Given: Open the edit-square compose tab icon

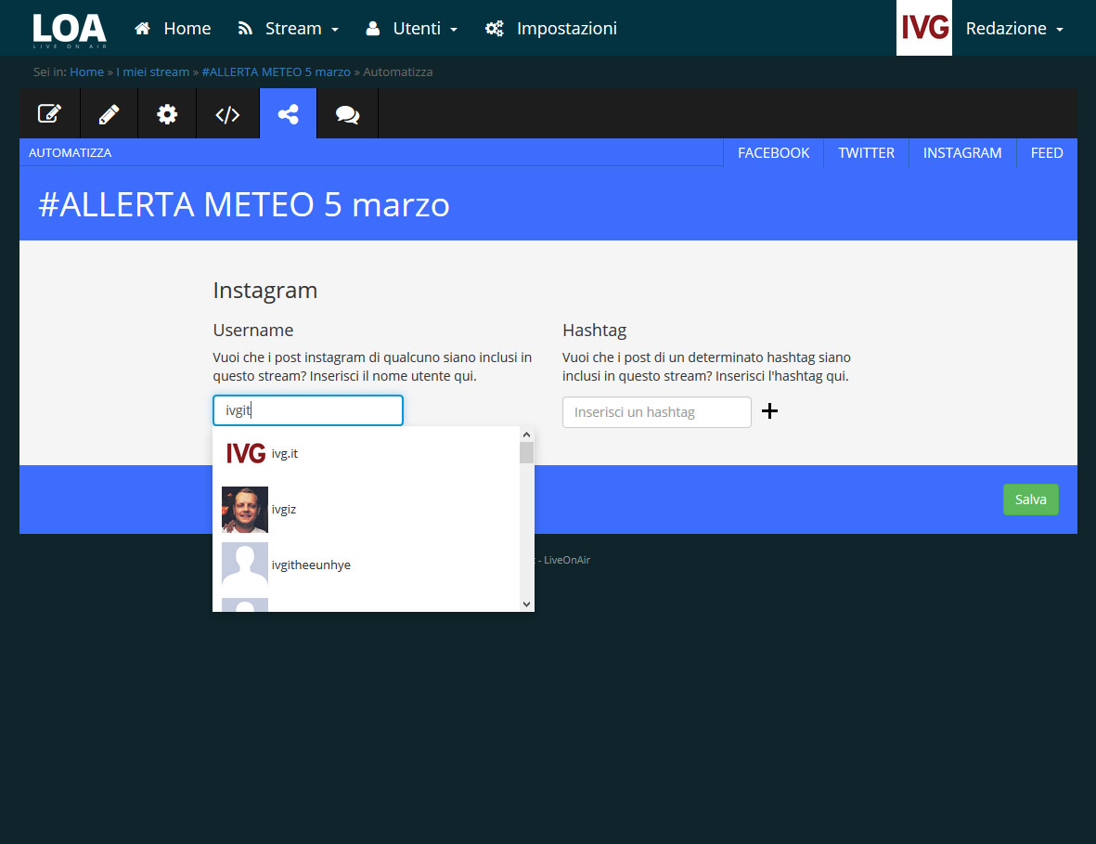Looking at the screenshot, I should [49, 114].
